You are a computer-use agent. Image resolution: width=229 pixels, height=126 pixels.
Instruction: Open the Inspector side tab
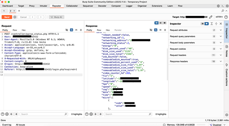point(226,31)
